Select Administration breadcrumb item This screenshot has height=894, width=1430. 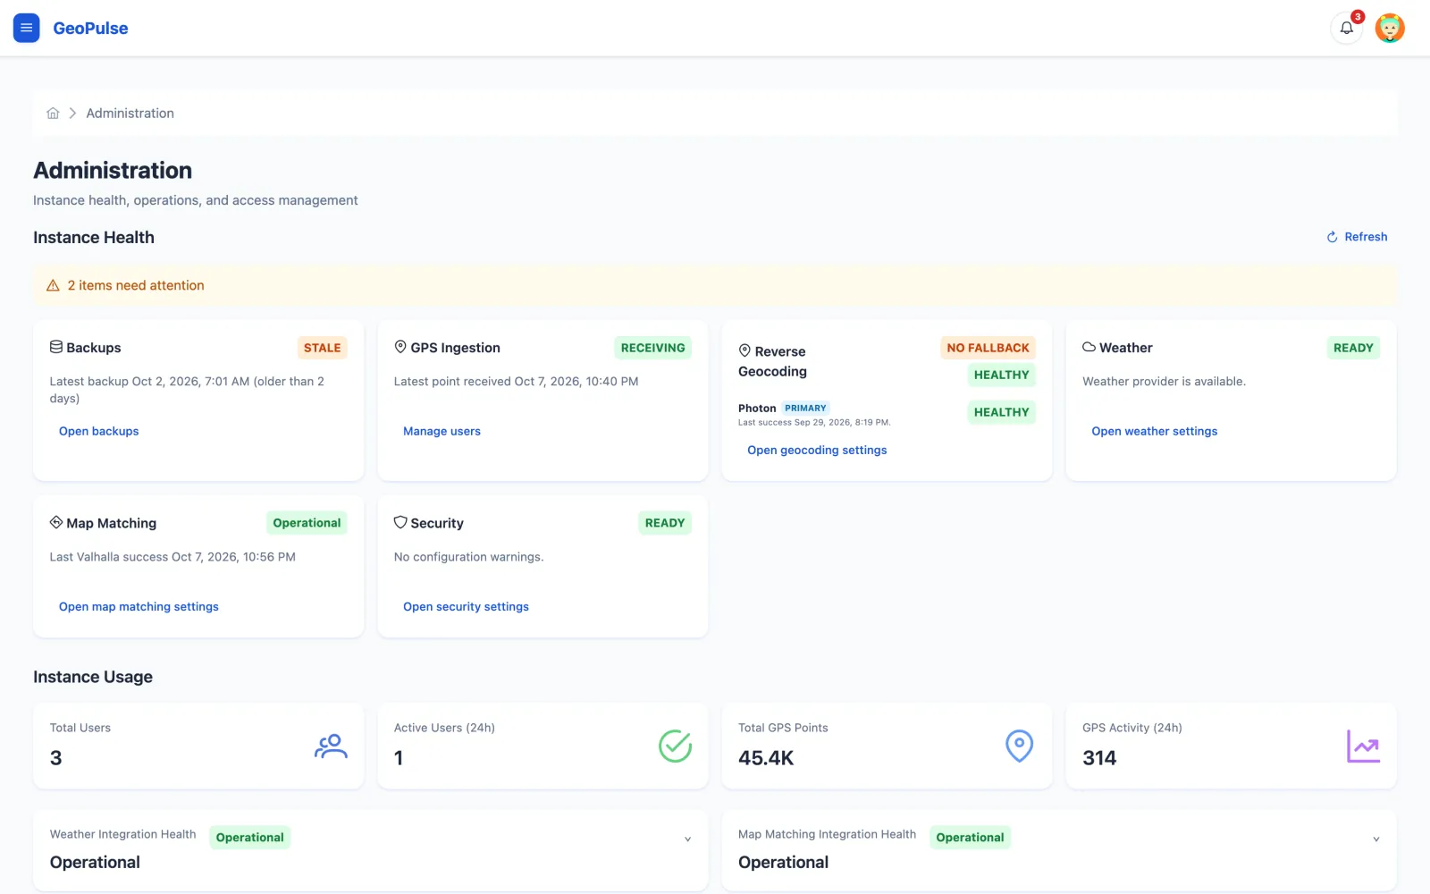(x=130, y=114)
